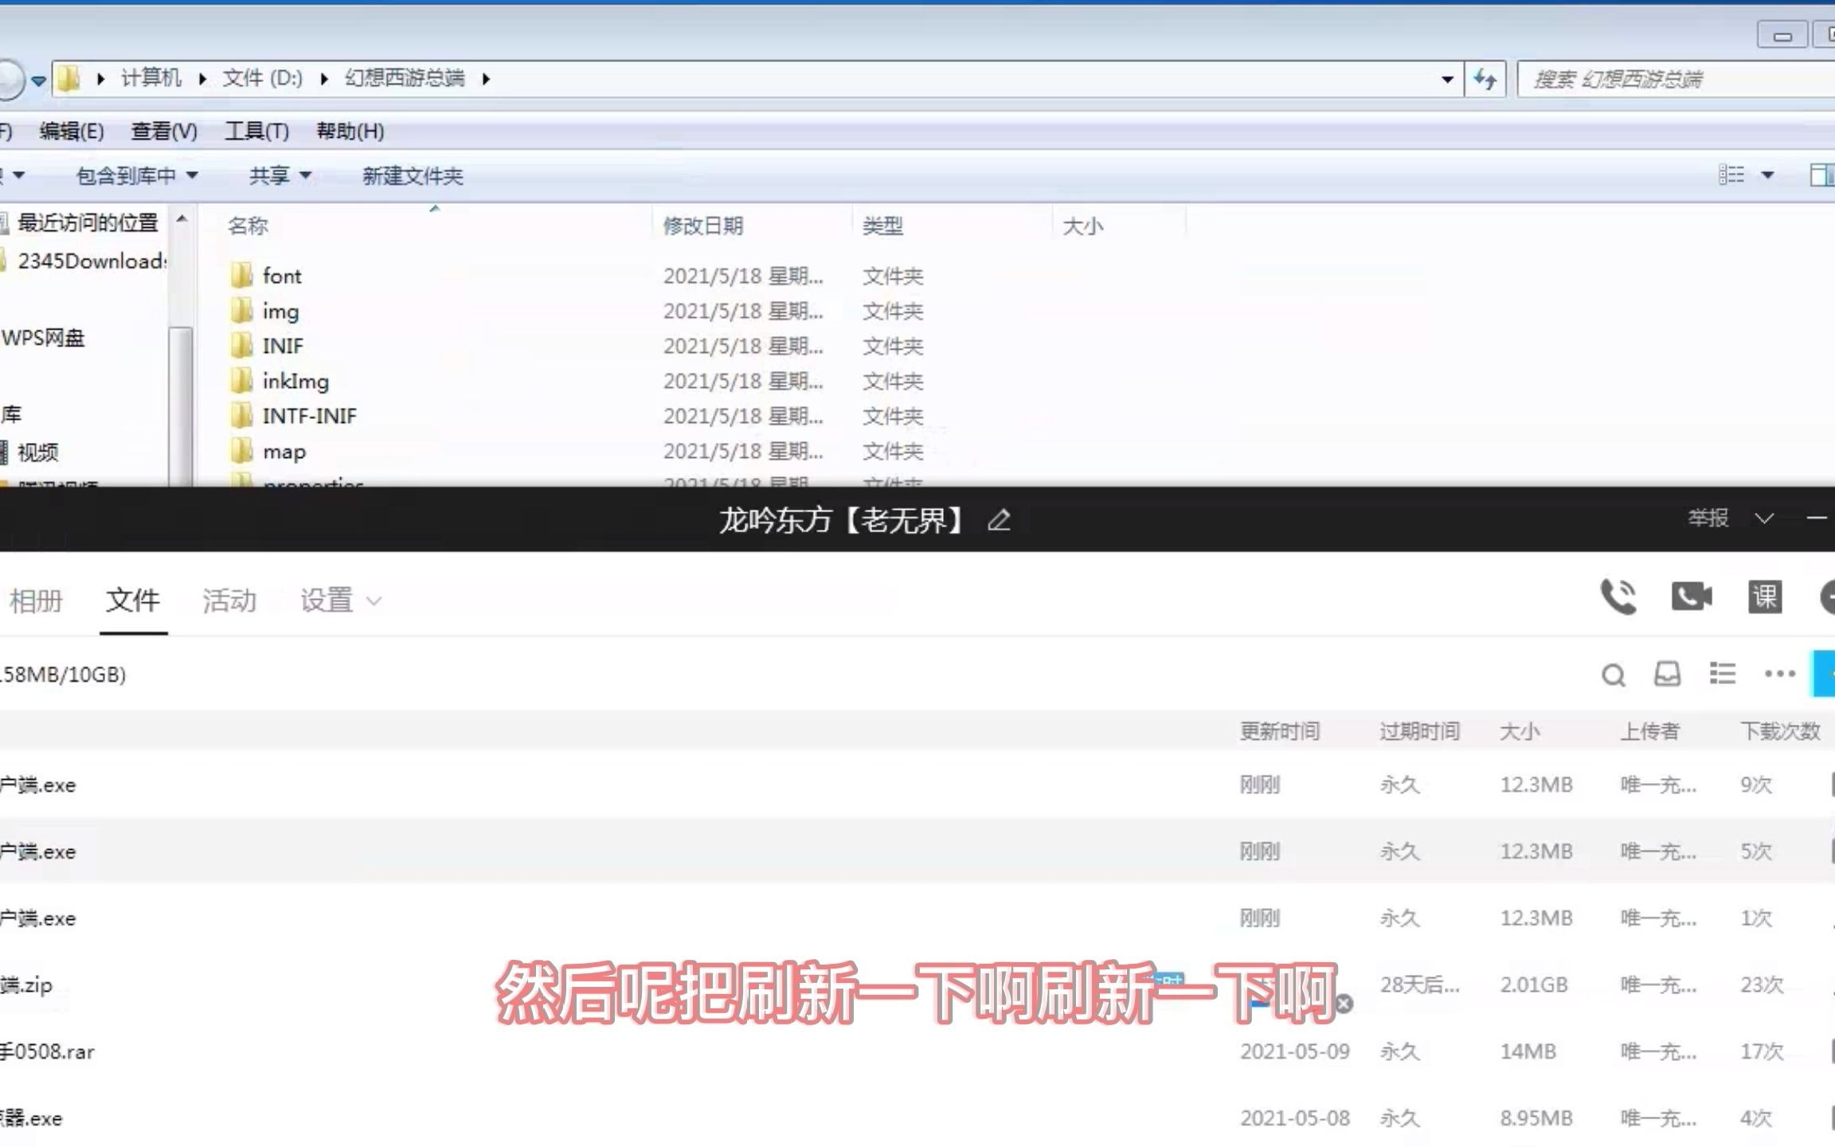Switch to the 相册 tab

tap(36, 601)
